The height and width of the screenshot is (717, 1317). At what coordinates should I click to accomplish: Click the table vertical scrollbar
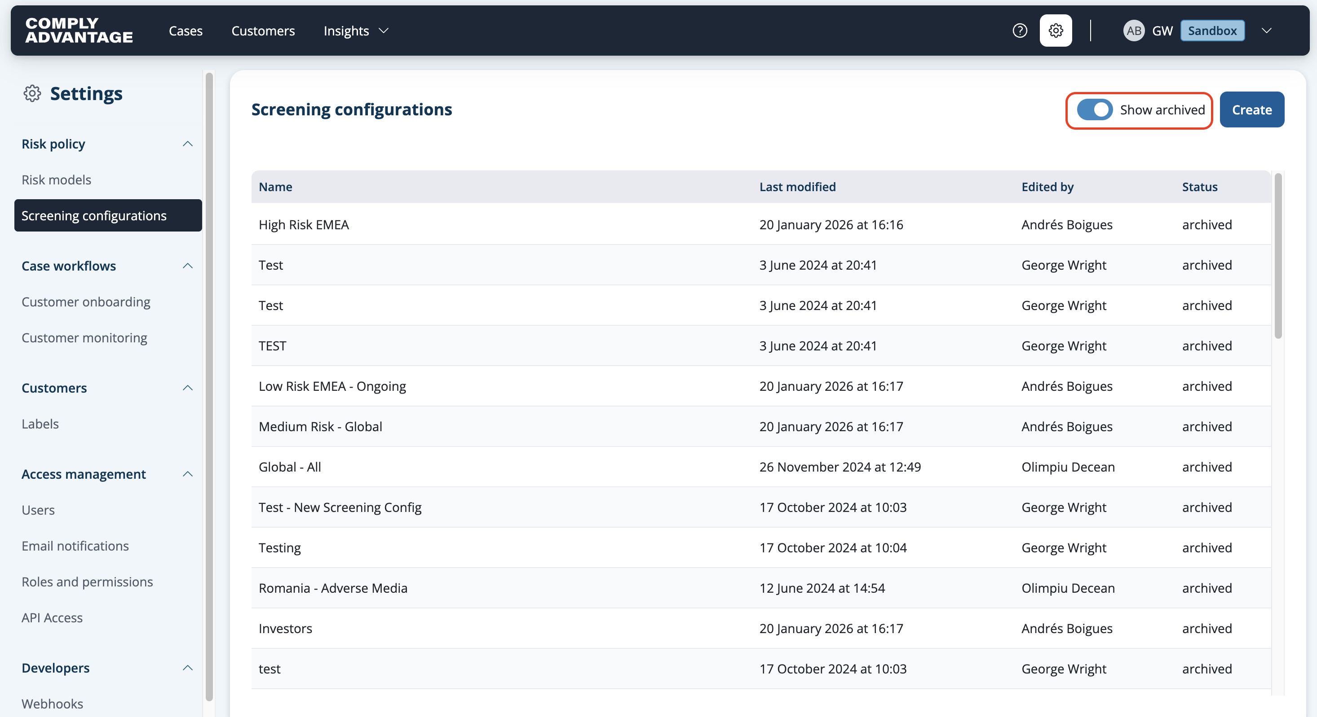pos(1278,256)
